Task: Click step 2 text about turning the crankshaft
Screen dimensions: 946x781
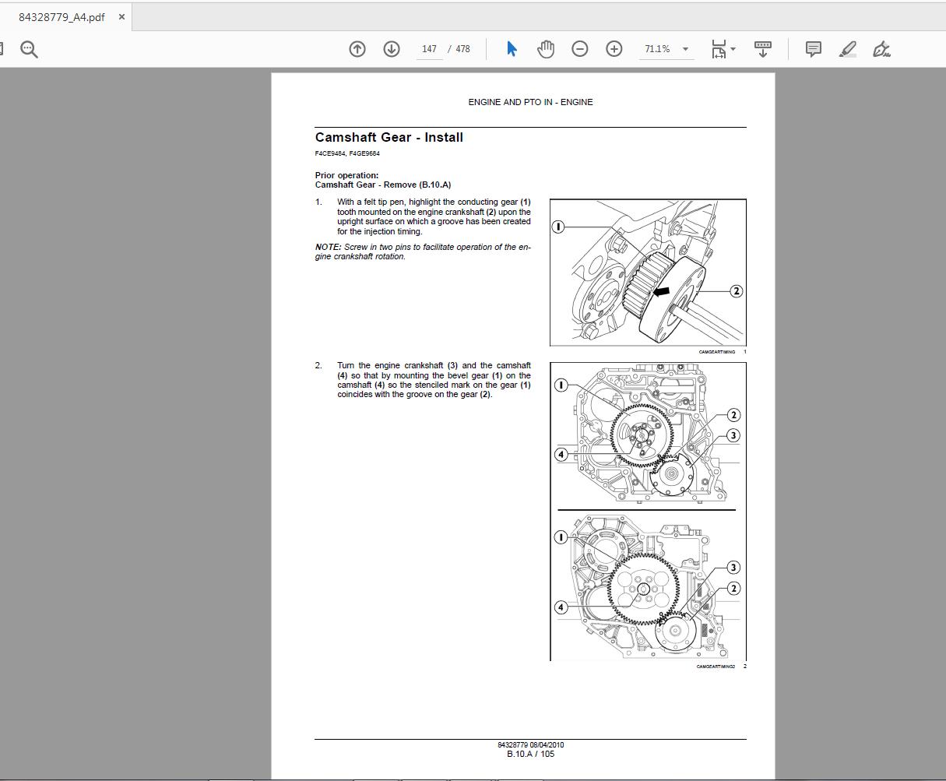Action: pyautogui.click(x=434, y=380)
